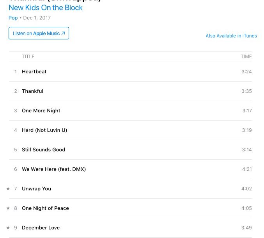Viewport: 264px width, 238px height.
Task: Click the star icon next to One Night of Peace
Action: click(x=8, y=208)
